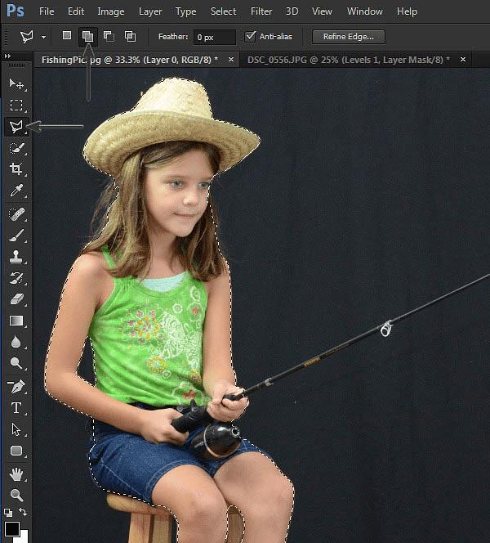490x543 pixels.
Task: Enable Subtract from selection mode
Action: tap(109, 36)
